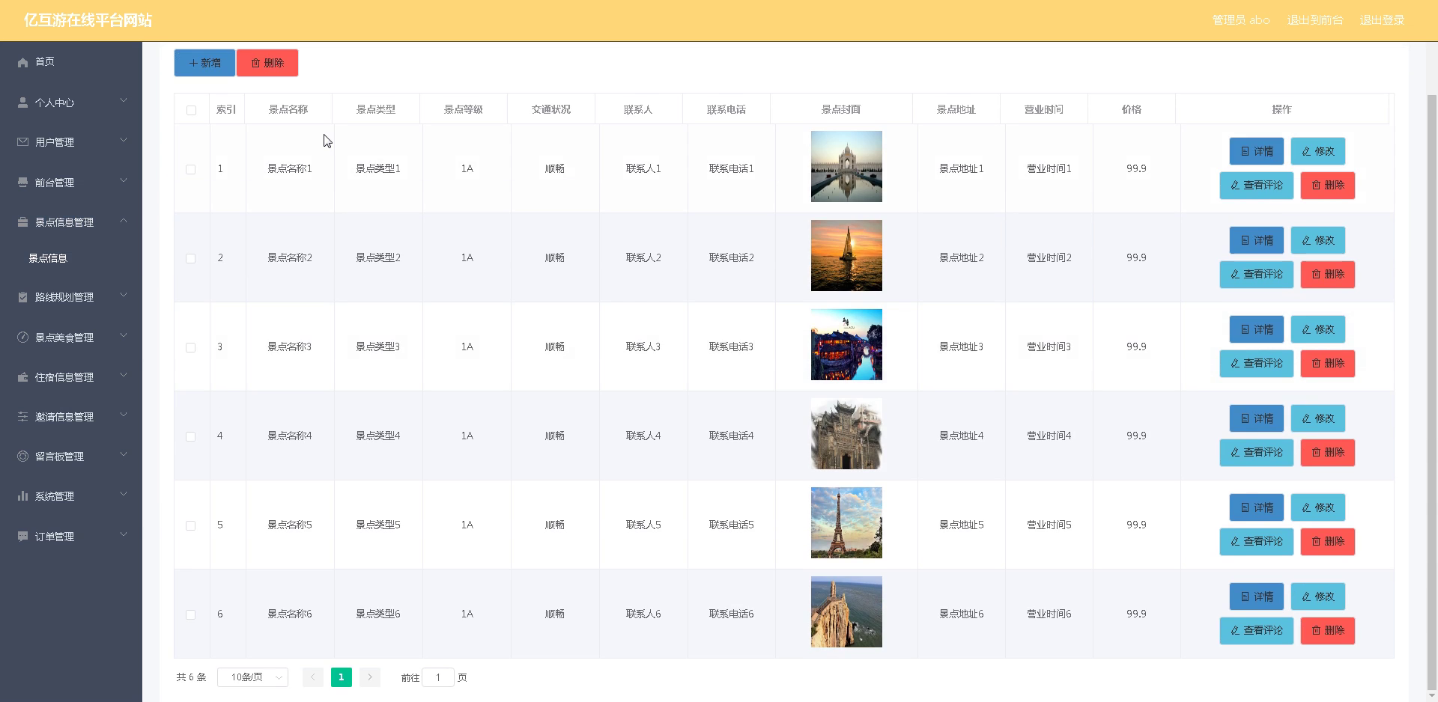
Task: Click the previous page arrow
Action: (313, 677)
